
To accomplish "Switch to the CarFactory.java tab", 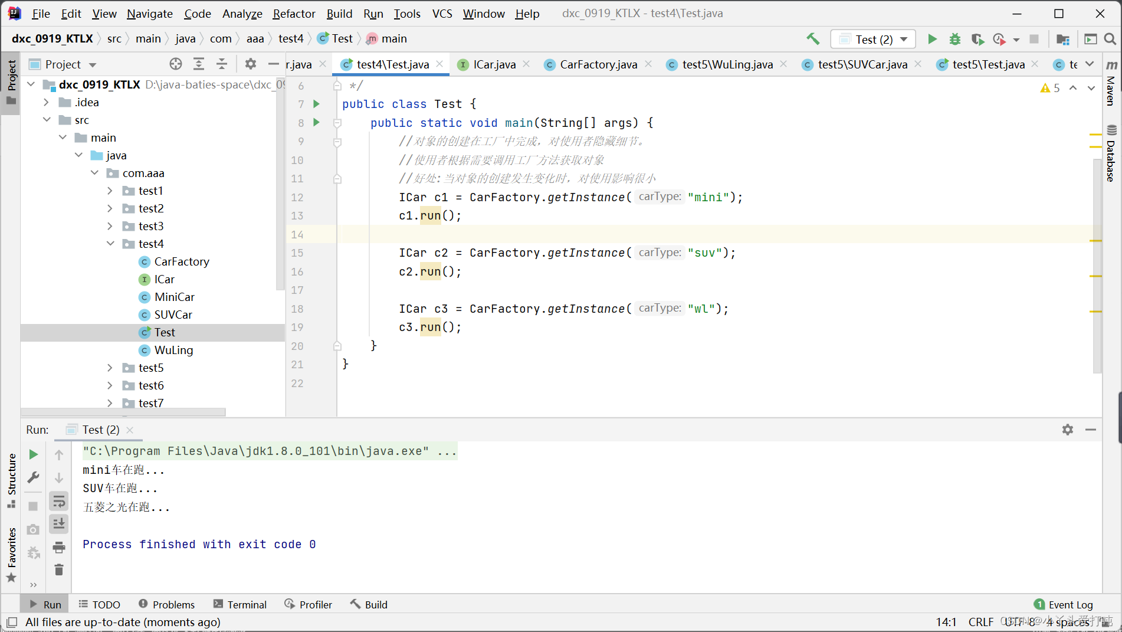I will tap(598, 64).
